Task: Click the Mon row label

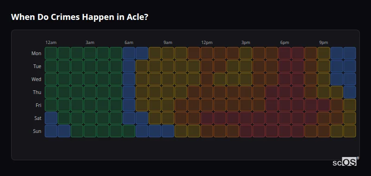Action: (36, 53)
